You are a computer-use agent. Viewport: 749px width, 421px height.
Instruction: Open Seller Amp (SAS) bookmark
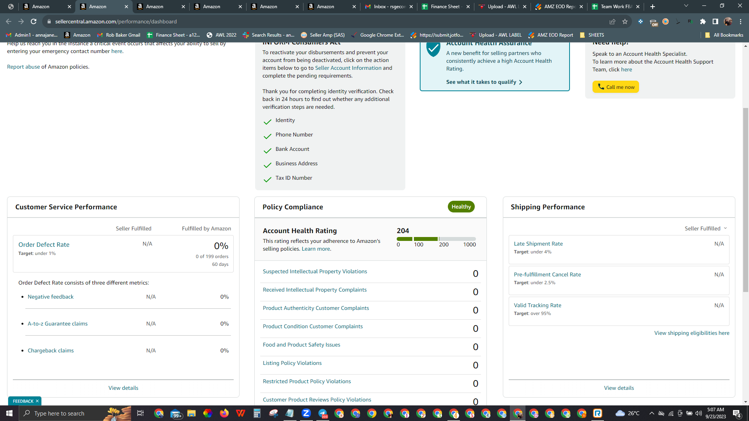[x=323, y=35]
